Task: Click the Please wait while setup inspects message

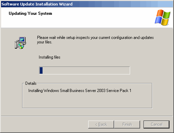Action: [95, 40]
